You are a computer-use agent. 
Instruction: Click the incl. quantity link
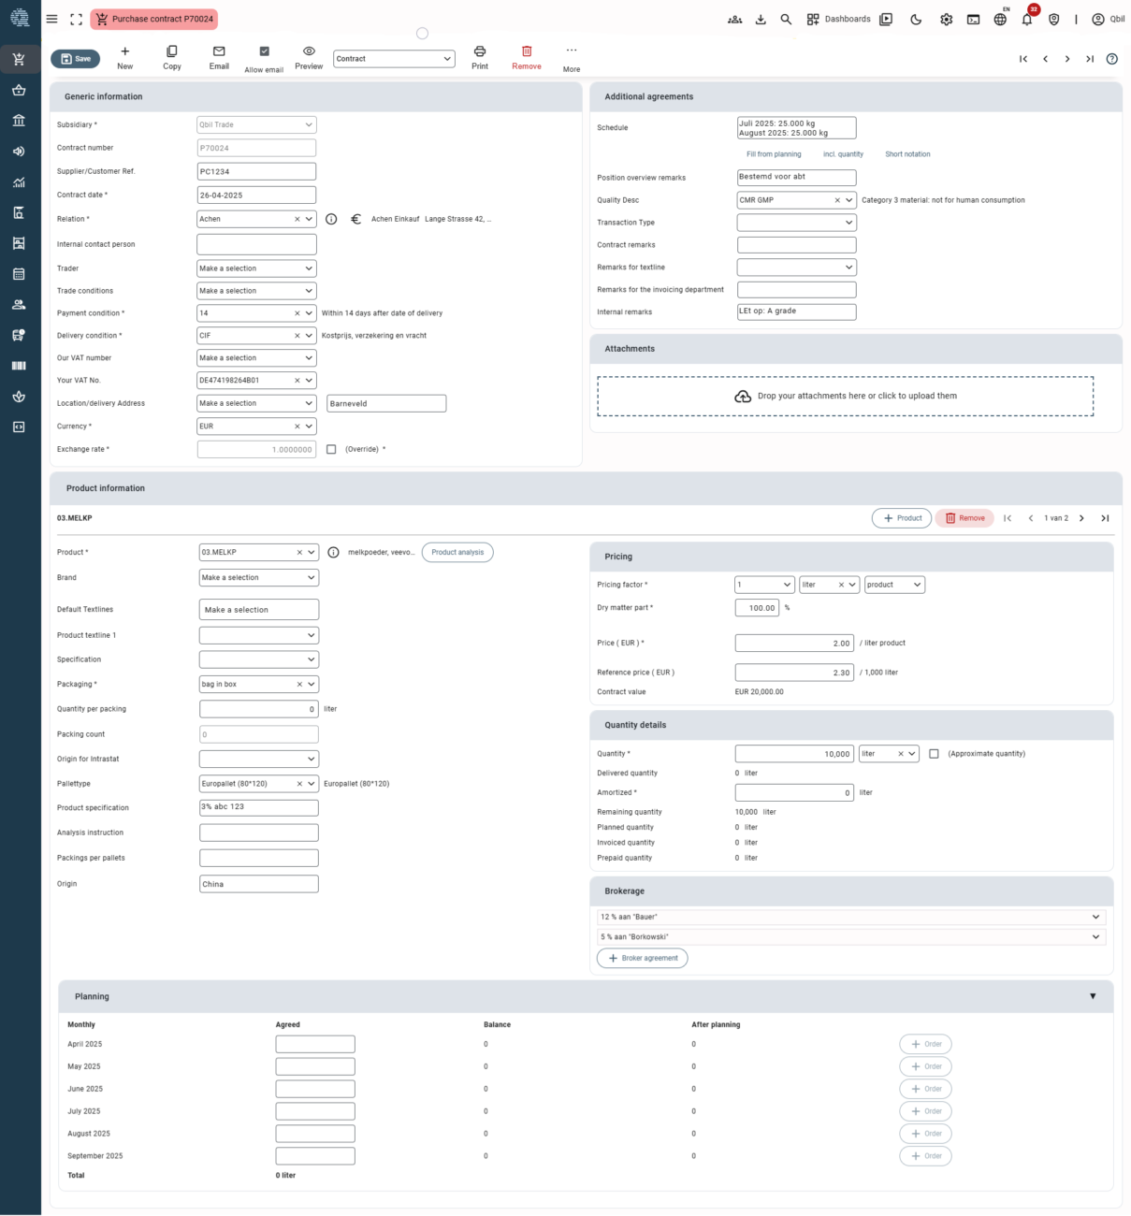pyautogui.click(x=844, y=154)
